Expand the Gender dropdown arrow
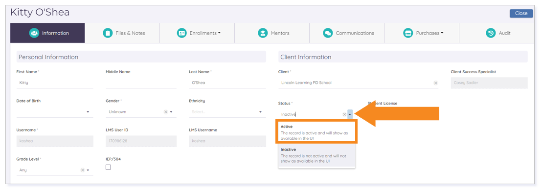This screenshot has height=190, width=542. pyautogui.click(x=171, y=112)
